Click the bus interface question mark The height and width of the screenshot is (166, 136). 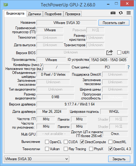128,67
